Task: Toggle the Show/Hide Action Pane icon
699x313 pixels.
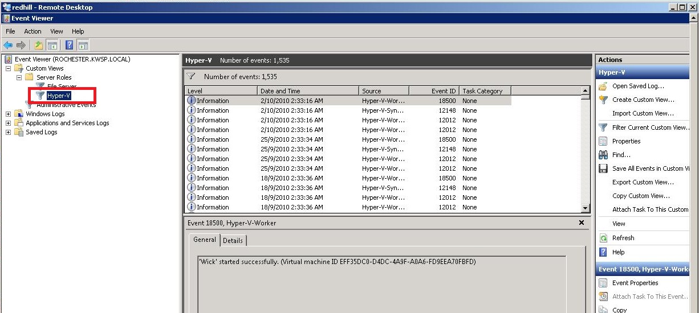Action: coord(83,46)
